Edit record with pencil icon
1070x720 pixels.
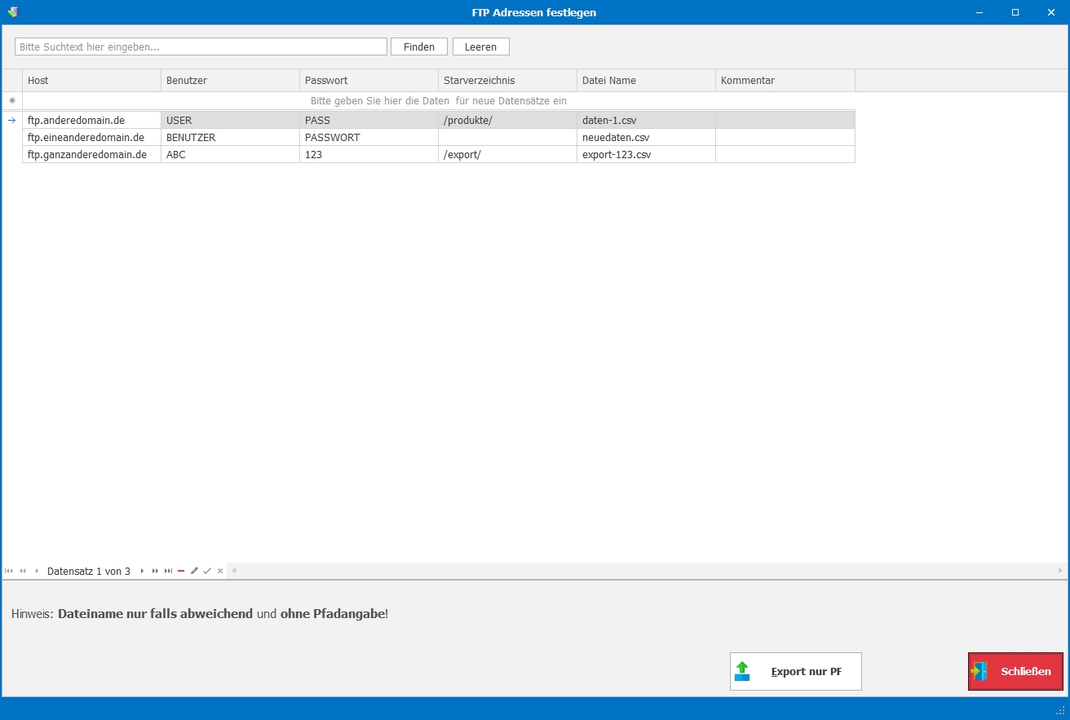pyautogui.click(x=194, y=571)
